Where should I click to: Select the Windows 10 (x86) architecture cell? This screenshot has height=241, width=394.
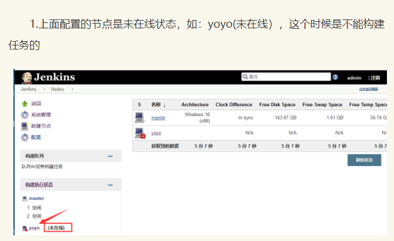[x=197, y=118]
